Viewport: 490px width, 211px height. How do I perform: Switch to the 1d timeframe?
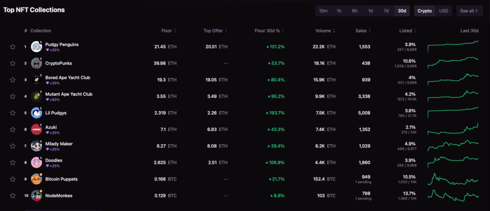click(370, 11)
